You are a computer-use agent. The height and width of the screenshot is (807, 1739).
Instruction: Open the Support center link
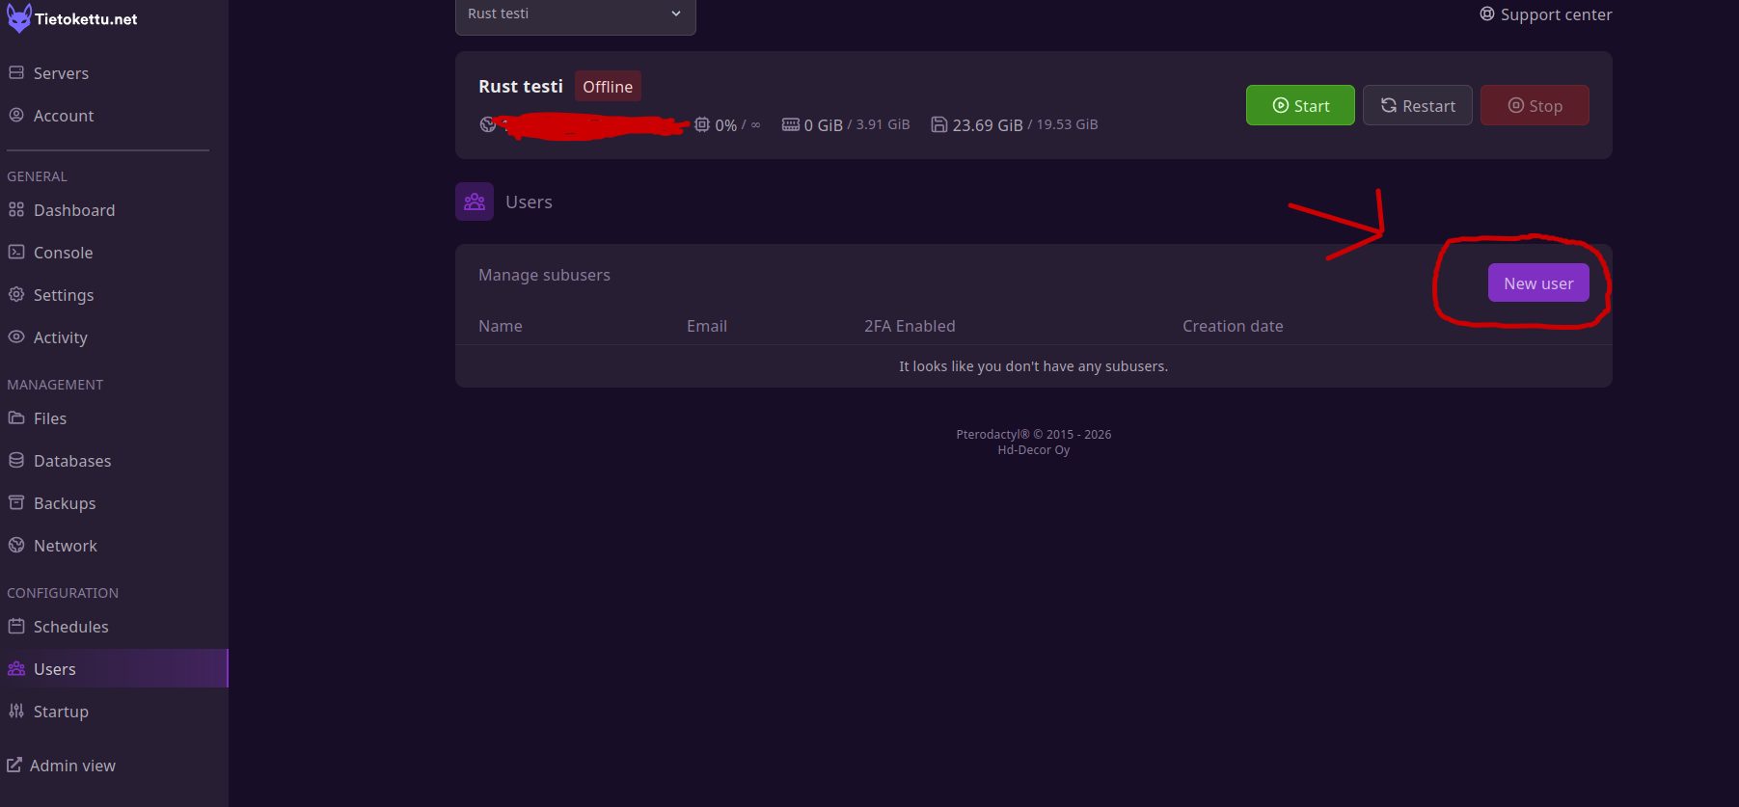tap(1546, 14)
